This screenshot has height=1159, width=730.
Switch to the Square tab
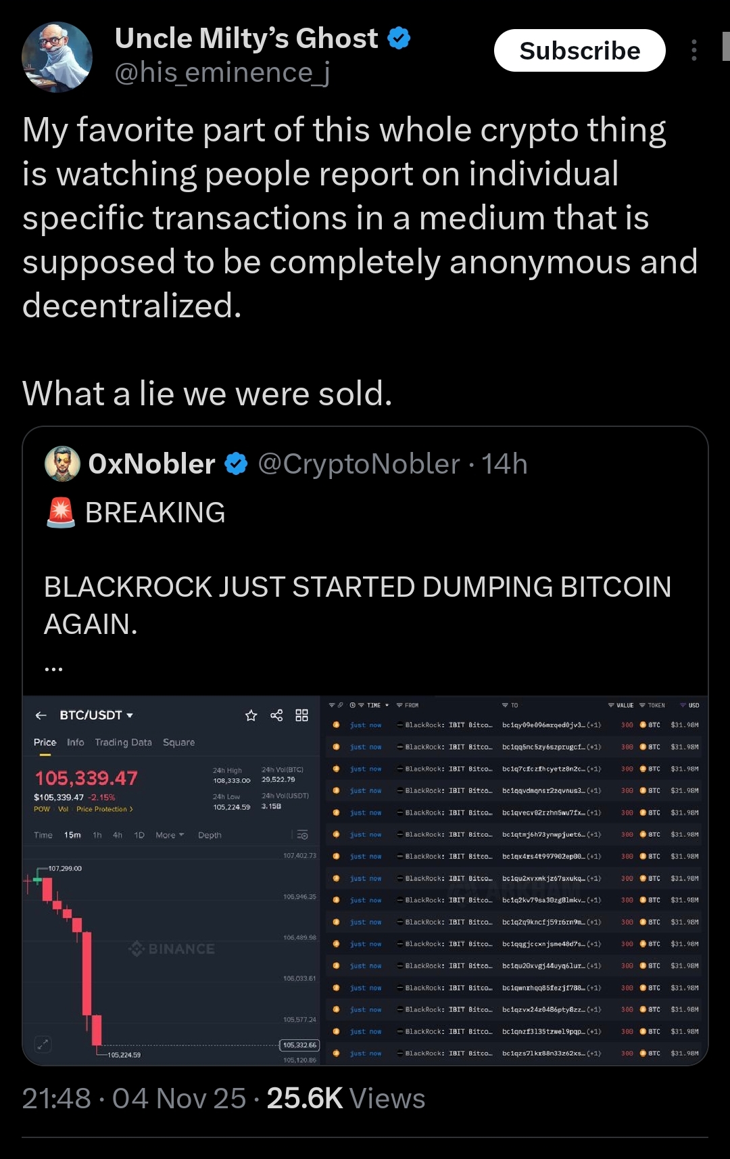178,742
